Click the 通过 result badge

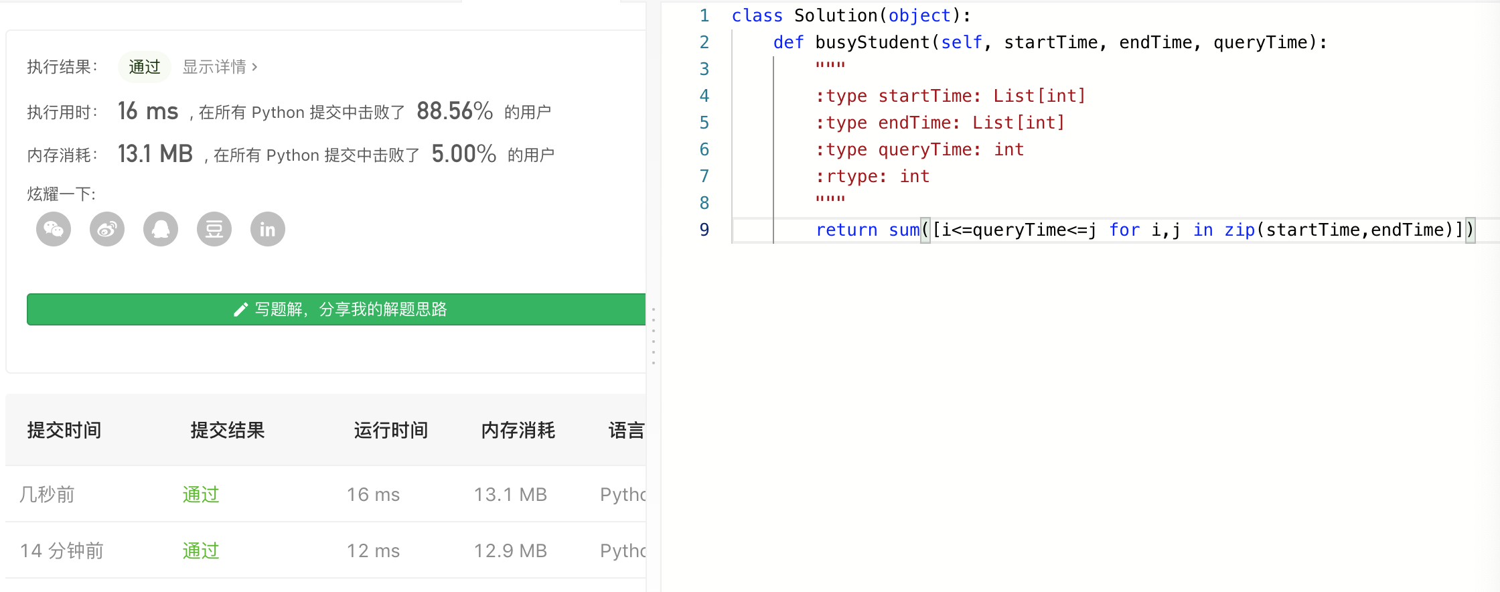[145, 67]
